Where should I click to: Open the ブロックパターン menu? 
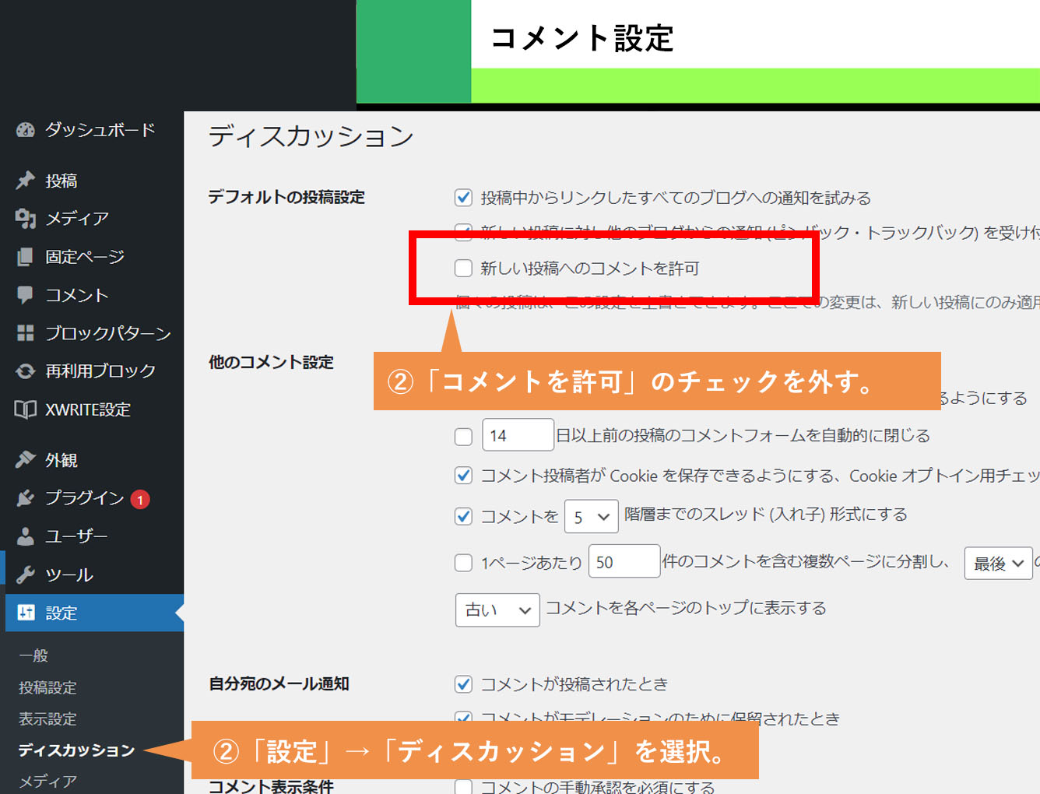pyautogui.click(x=108, y=333)
